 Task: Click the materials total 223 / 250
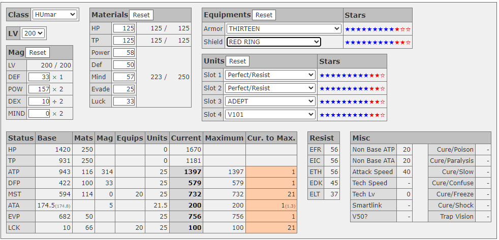(x=170, y=77)
